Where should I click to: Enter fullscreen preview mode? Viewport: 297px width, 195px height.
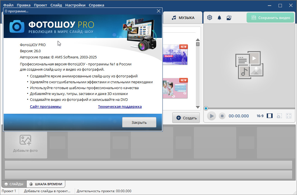[x=289, y=116]
